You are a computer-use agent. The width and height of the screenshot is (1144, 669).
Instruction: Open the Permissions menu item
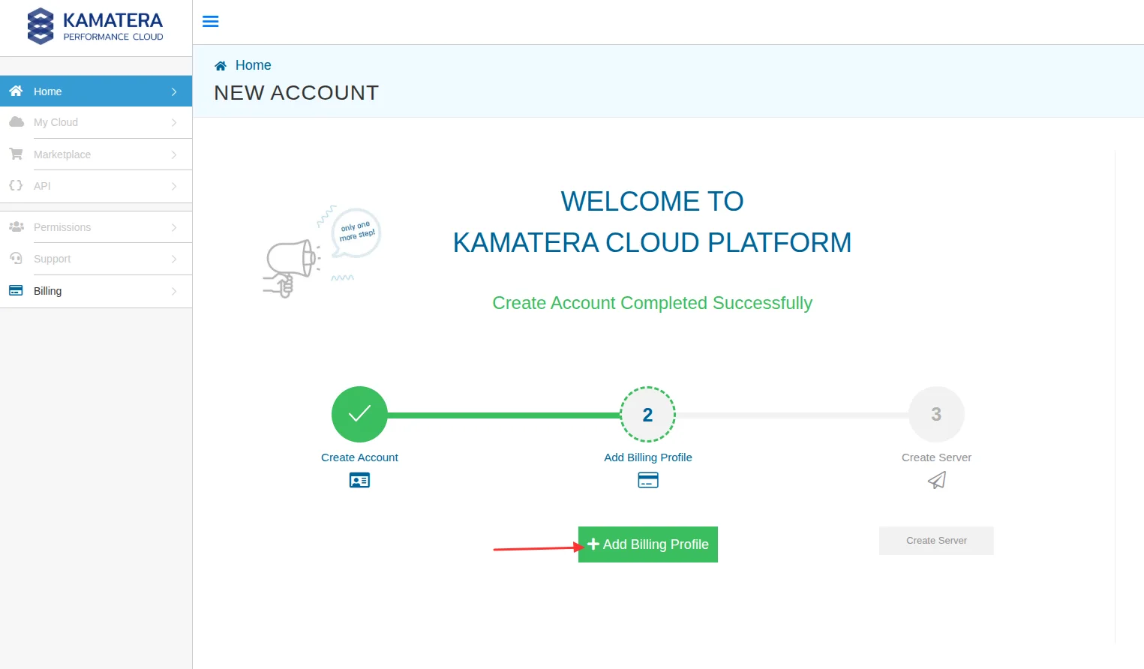coord(96,227)
